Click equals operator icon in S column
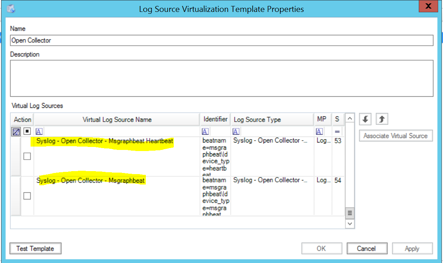Image resolution: width=443 pixels, height=263 pixels. (x=337, y=132)
